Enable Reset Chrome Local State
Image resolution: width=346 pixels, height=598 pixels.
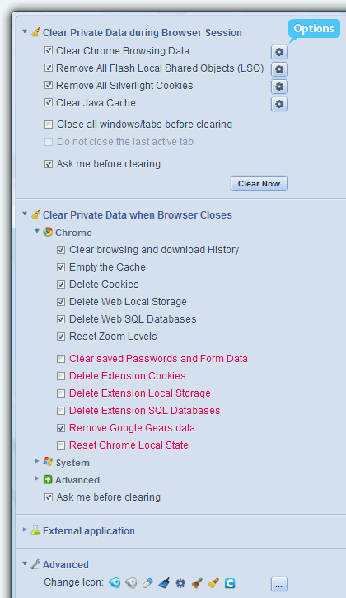(x=61, y=445)
